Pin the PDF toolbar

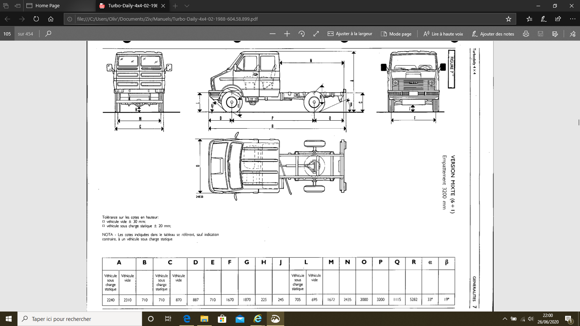coord(572,34)
